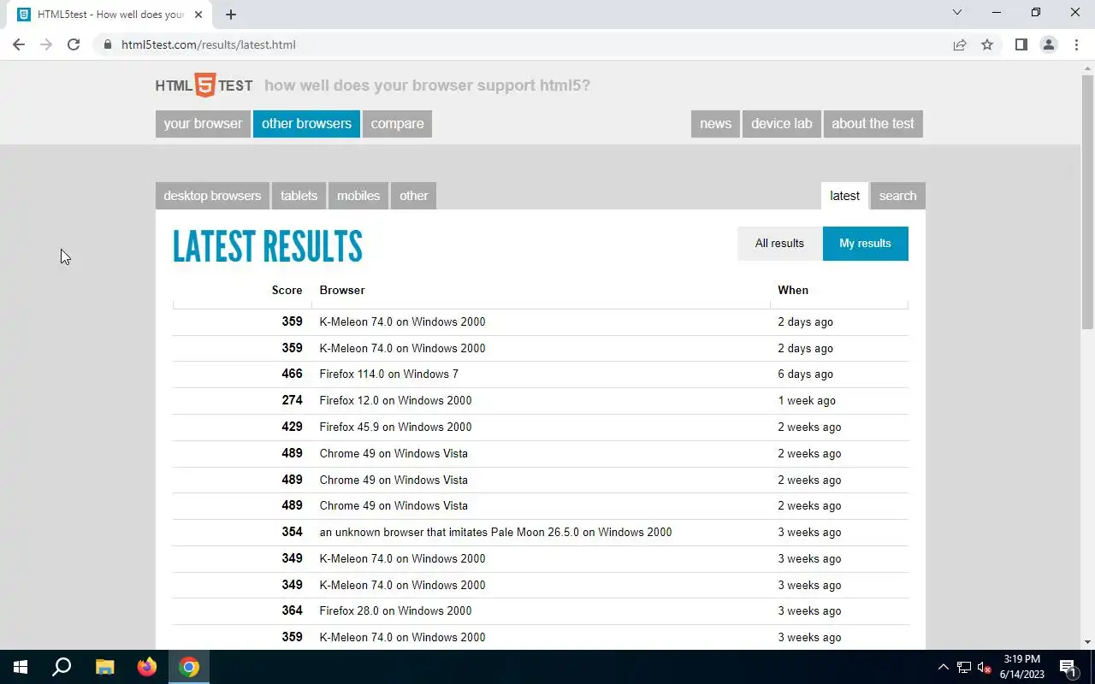Select 'other browsers' tab
Image resolution: width=1095 pixels, height=684 pixels.
click(x=306, y=123)
